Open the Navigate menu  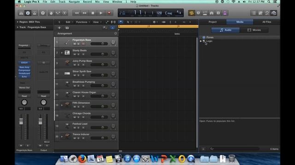(74, 2)
